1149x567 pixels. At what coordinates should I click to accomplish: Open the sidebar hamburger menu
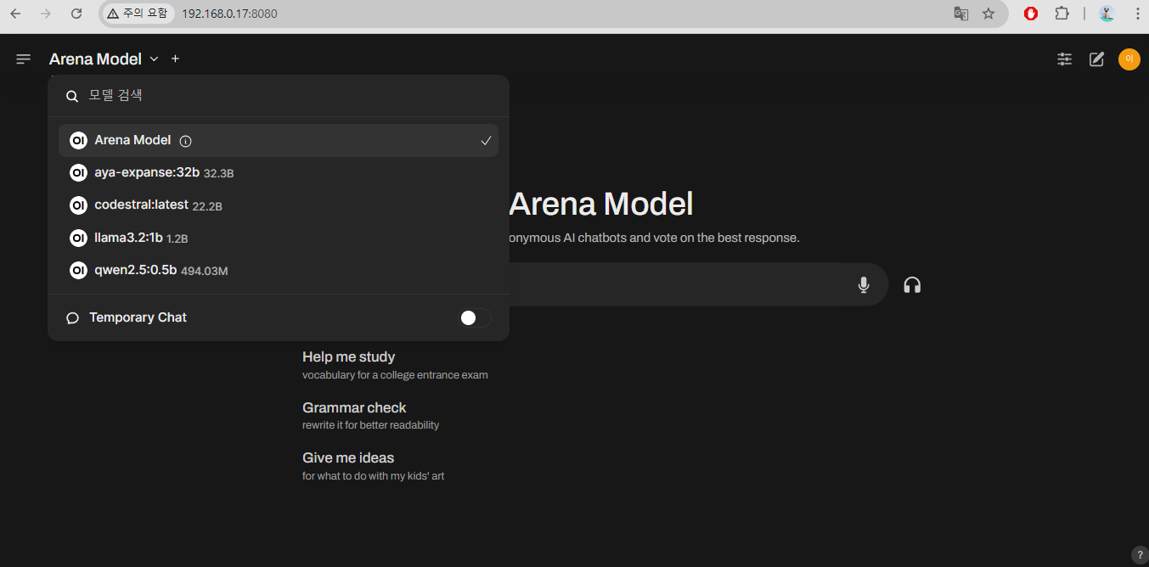click(23, 59)
